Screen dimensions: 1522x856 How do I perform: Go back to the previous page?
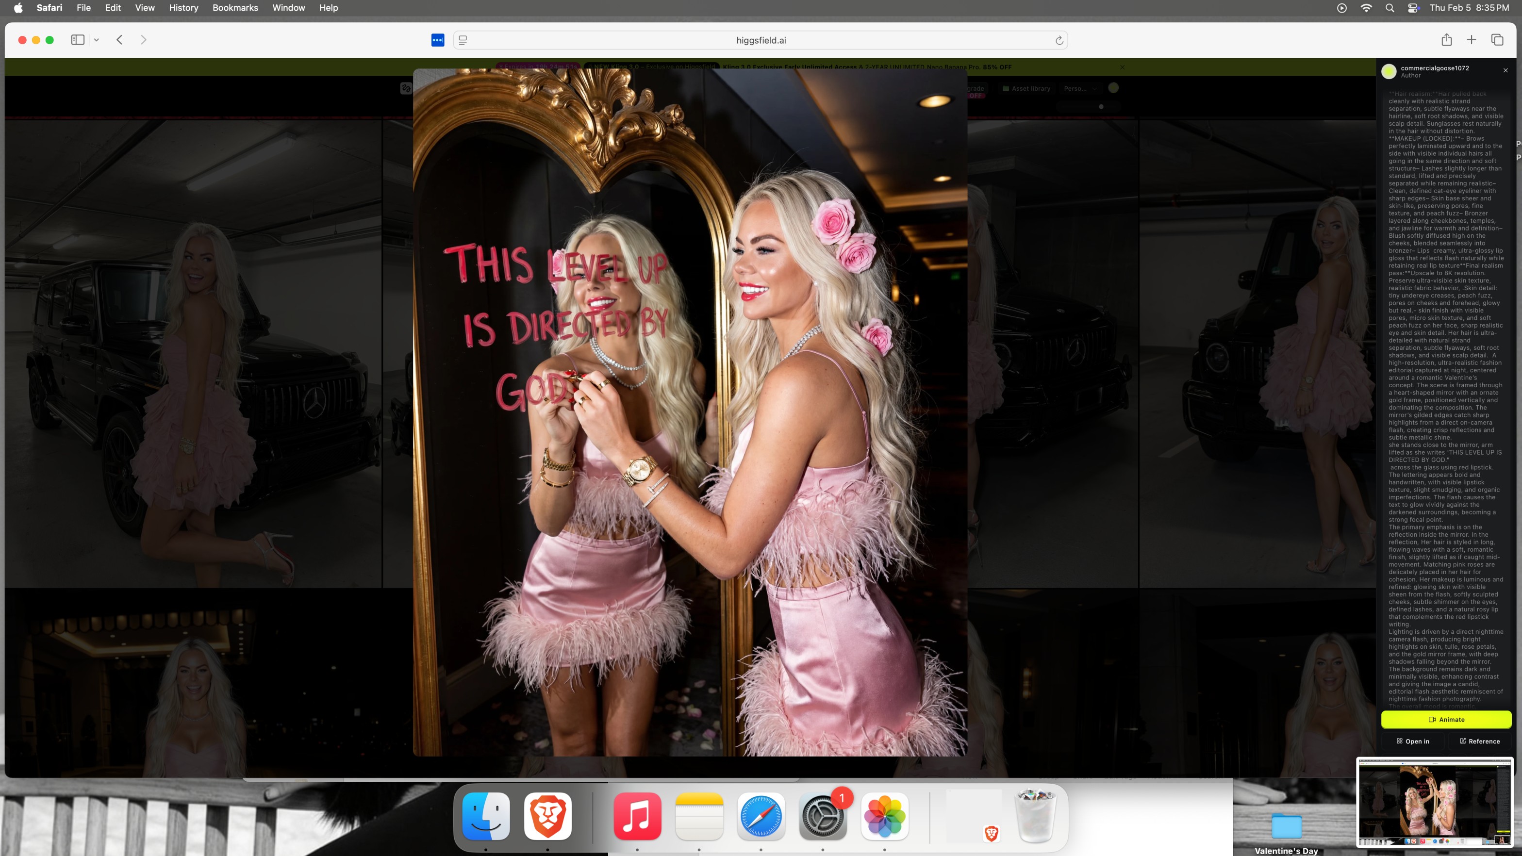pos(119,40)
